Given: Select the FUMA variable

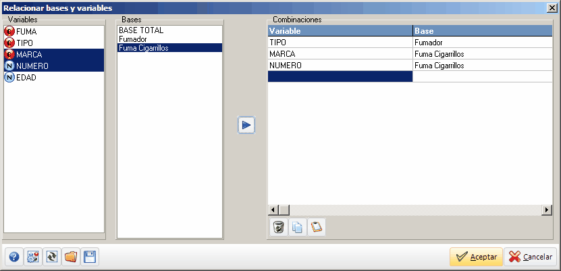Looking at the screenshot, I should 54,32.
